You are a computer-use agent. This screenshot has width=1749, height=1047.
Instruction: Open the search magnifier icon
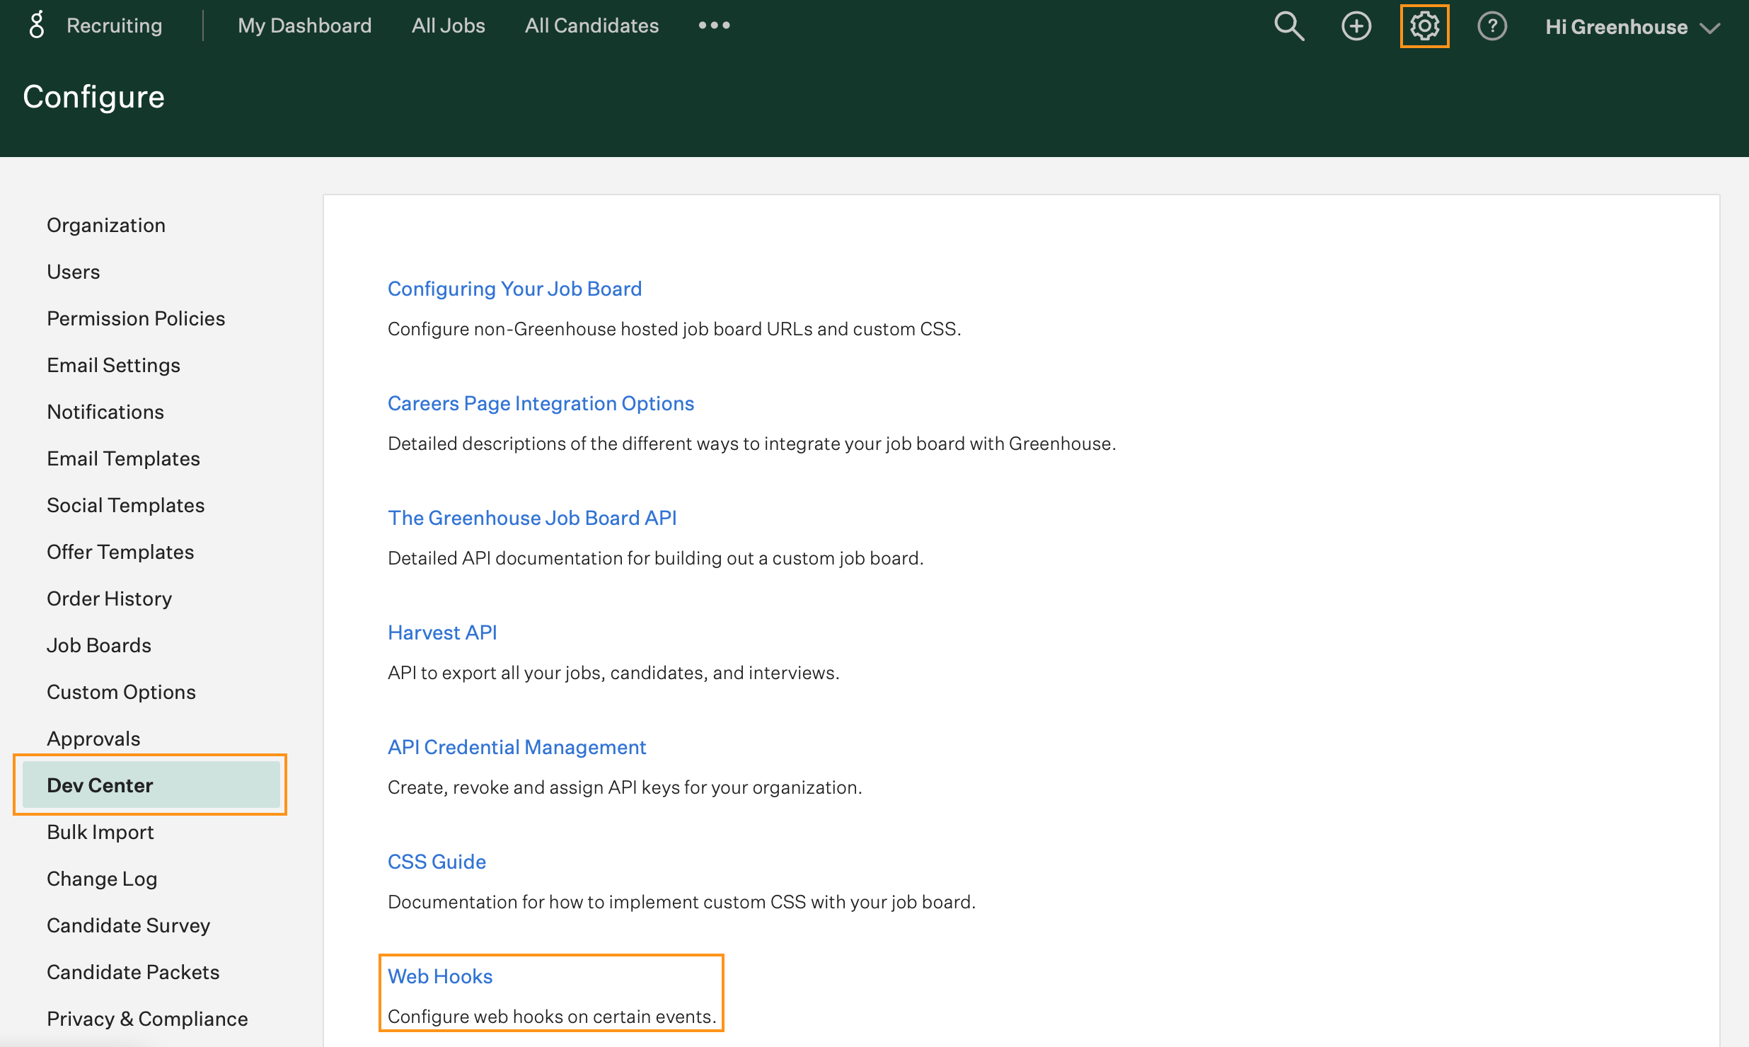pos(1288,26)
